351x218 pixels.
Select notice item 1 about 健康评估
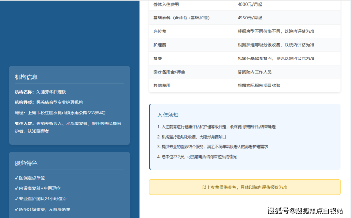click(216, 127)
